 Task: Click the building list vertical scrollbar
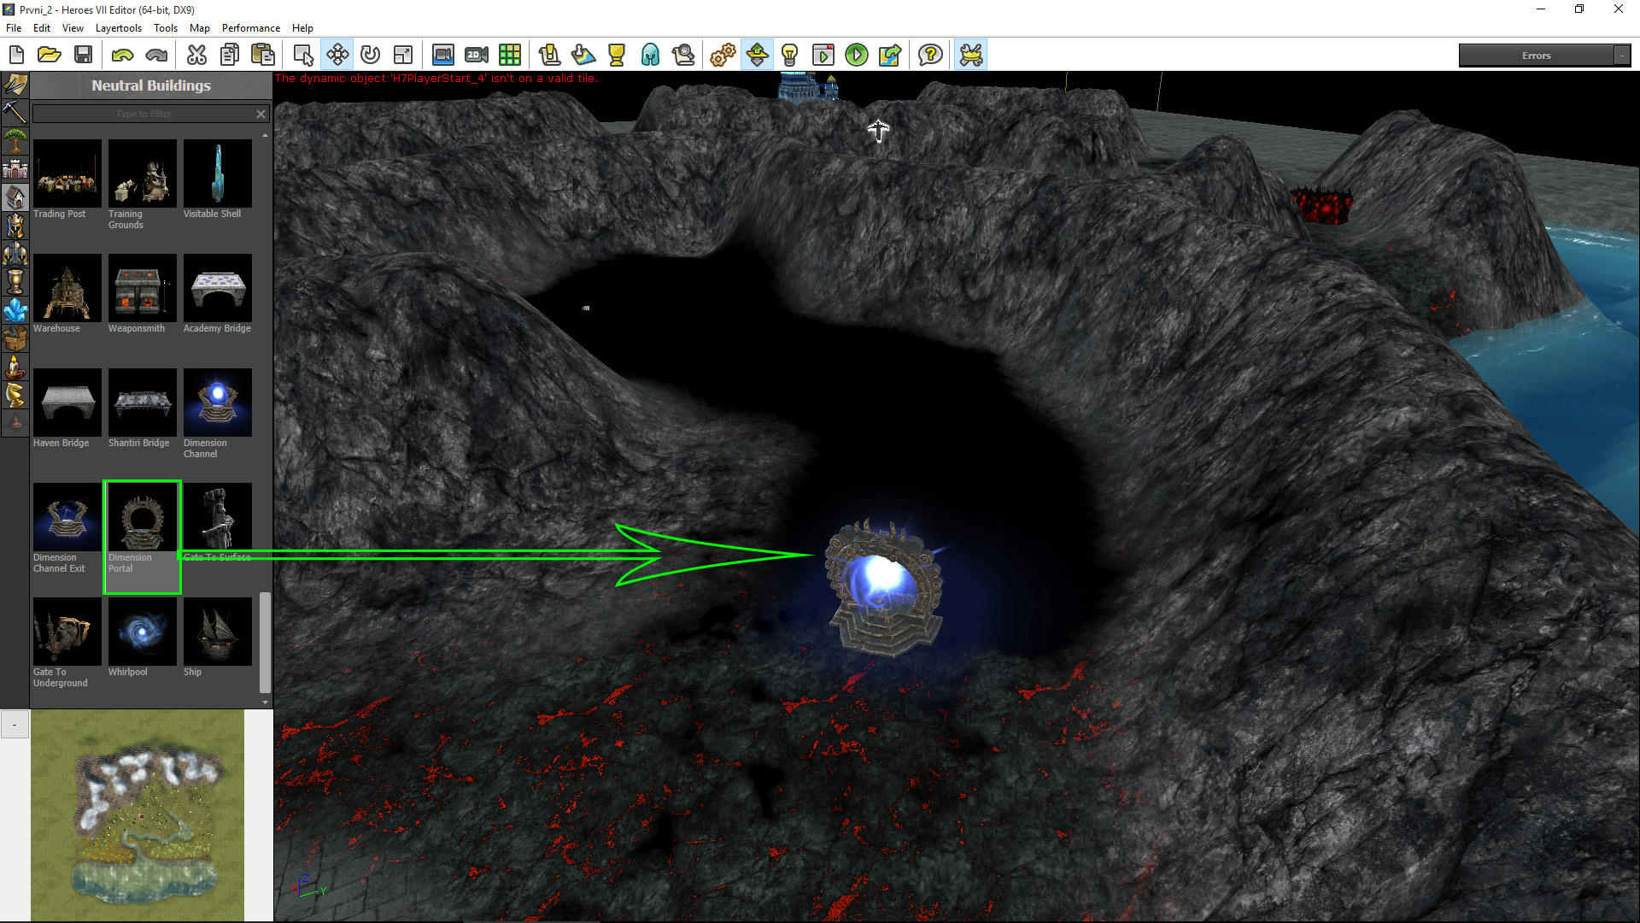265,642
